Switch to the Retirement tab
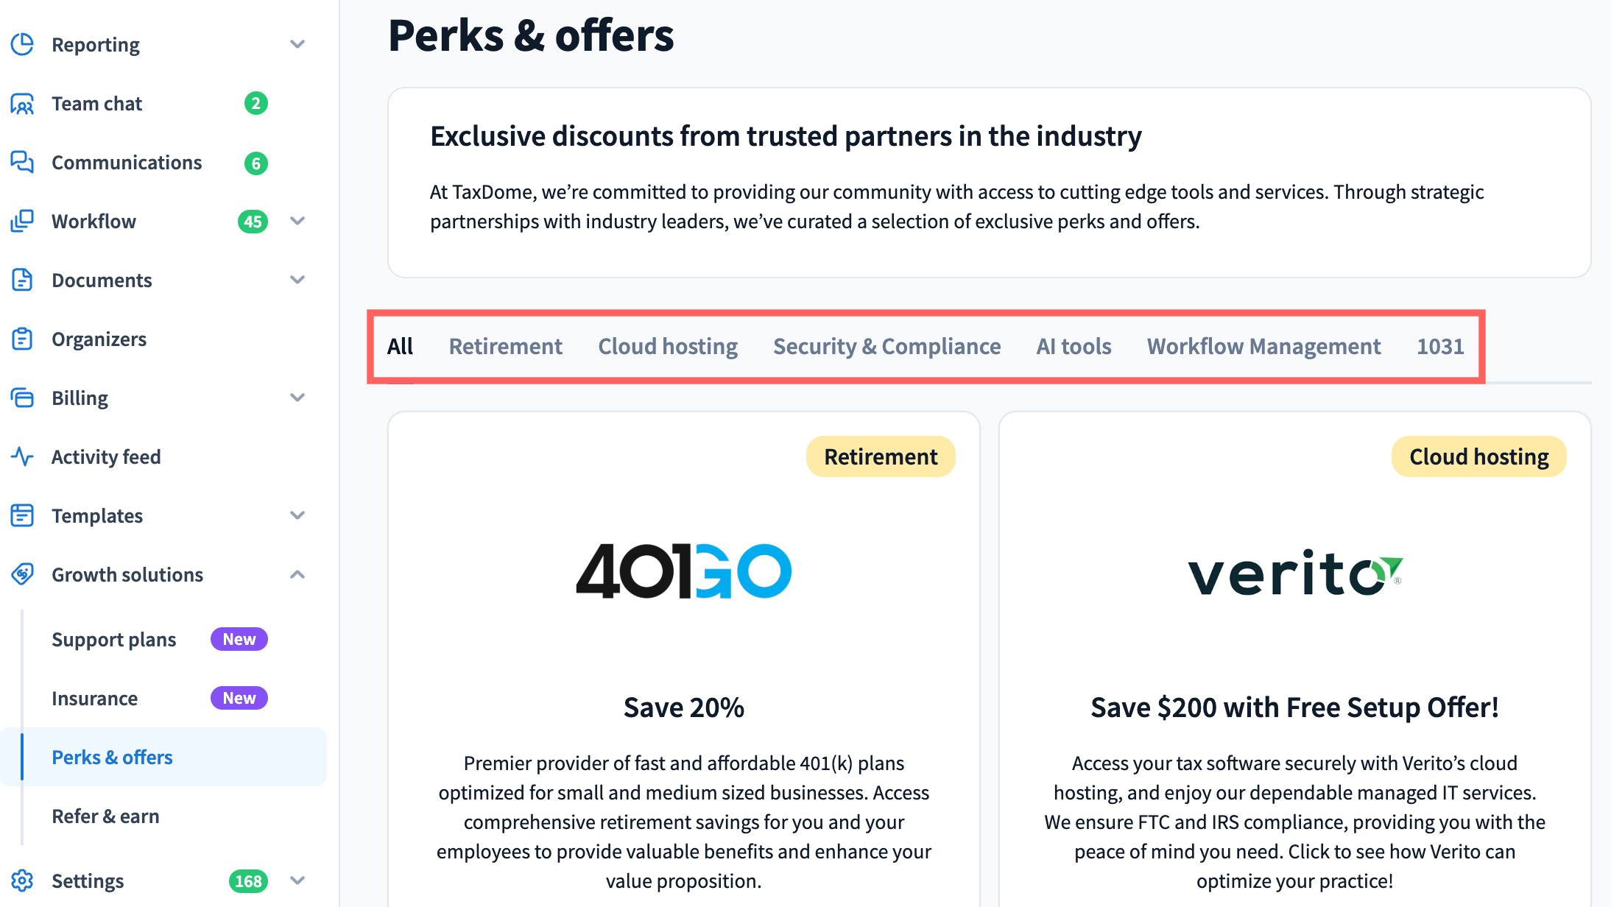Screen dimensions: 1611x907 505,346
